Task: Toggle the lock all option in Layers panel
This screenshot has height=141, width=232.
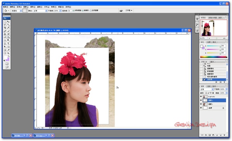Action: click(213, 93)
